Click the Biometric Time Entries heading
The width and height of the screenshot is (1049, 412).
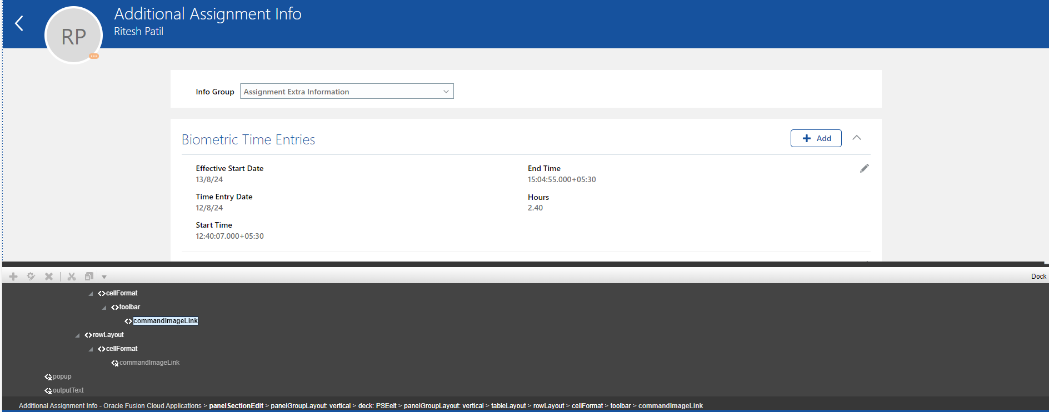pos(248,139)
